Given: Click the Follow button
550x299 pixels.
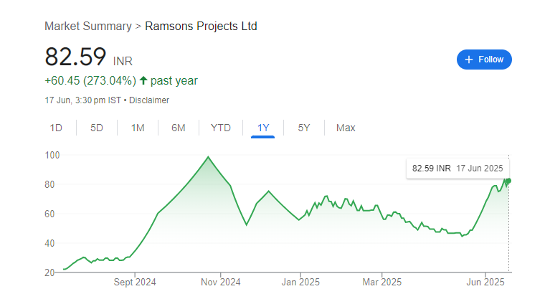Looking at the screenshot, I should (484, 60).
